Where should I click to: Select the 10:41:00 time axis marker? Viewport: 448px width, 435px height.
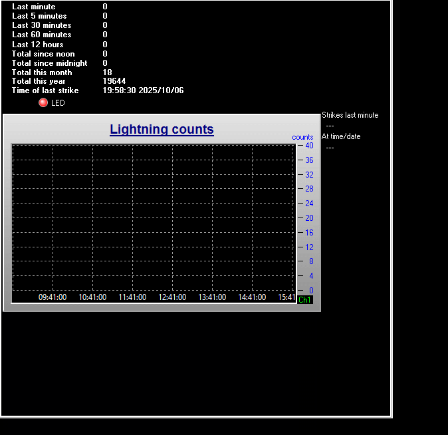[x=92, y=297]
